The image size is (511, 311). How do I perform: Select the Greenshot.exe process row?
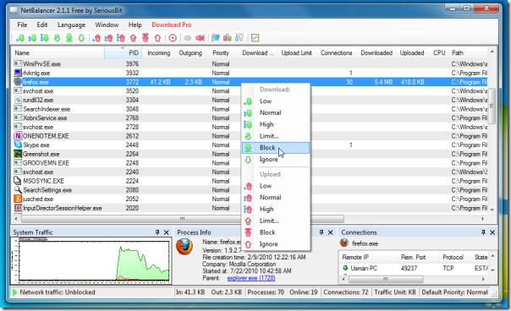pos(250,154)
